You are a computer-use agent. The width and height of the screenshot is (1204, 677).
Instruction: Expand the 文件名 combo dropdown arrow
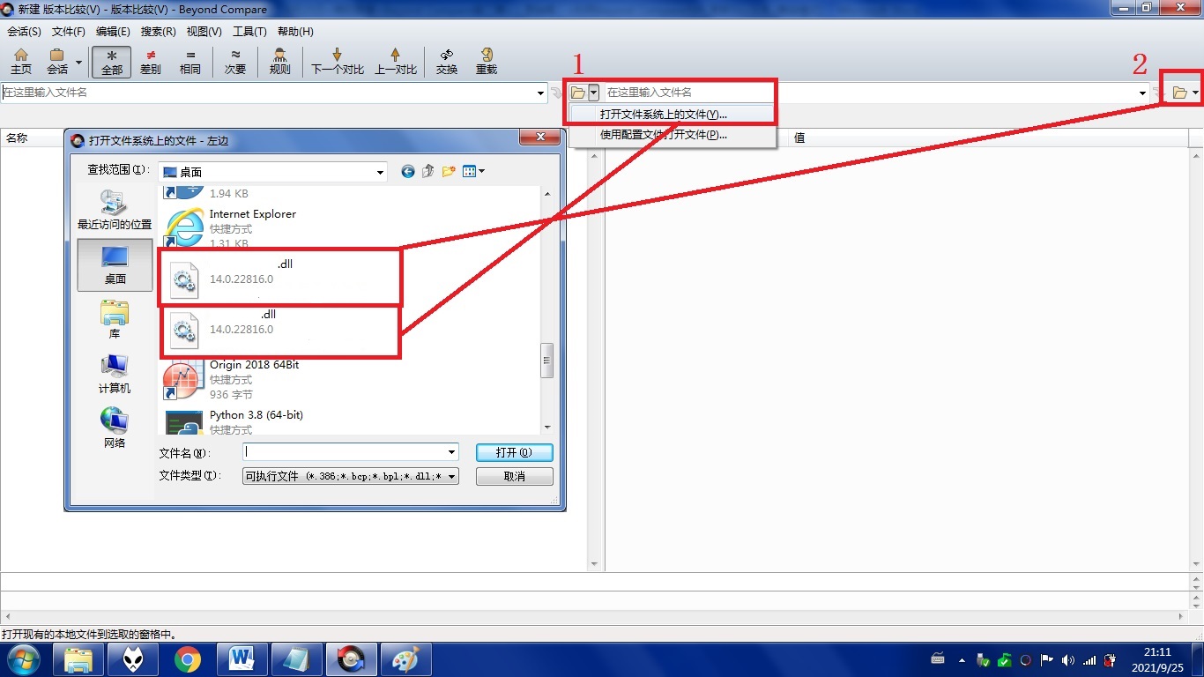(x=452, y=452)
